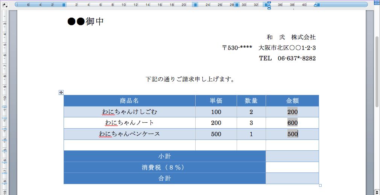This screenshot has height=195, width=380.
Task: Click the TEL 06-637*-8282 line
Action: (x=287, y=58)
